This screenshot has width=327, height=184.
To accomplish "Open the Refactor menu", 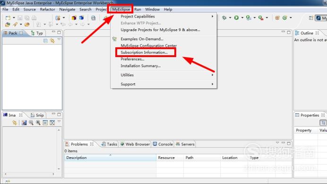I will pos(48,9).
